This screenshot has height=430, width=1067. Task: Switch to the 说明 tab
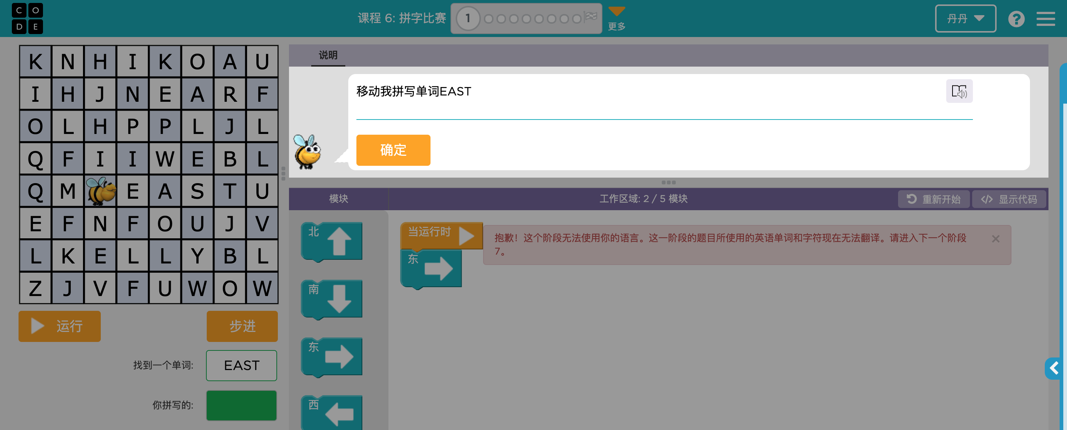point(328,56)
